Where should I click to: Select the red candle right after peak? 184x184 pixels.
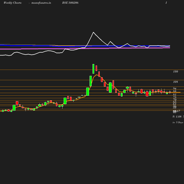click(x=96, y=68)
